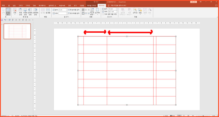This screenshot has width=219, height=117.
Task: Click Split Cells (셀 분할) icon
Action: coord(48,11)
